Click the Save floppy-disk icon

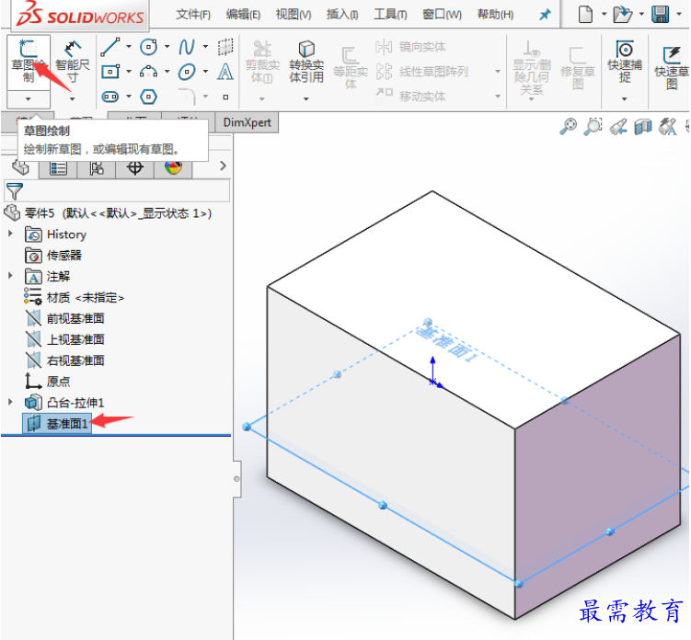click(661, 14)
